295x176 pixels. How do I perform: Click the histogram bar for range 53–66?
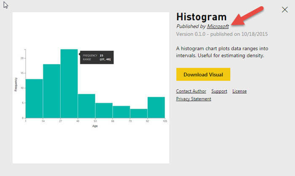pos(104,110)
